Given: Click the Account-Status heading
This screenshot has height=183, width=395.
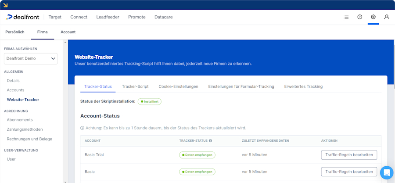Looking at the screenshot, I should tap(100, 116).
